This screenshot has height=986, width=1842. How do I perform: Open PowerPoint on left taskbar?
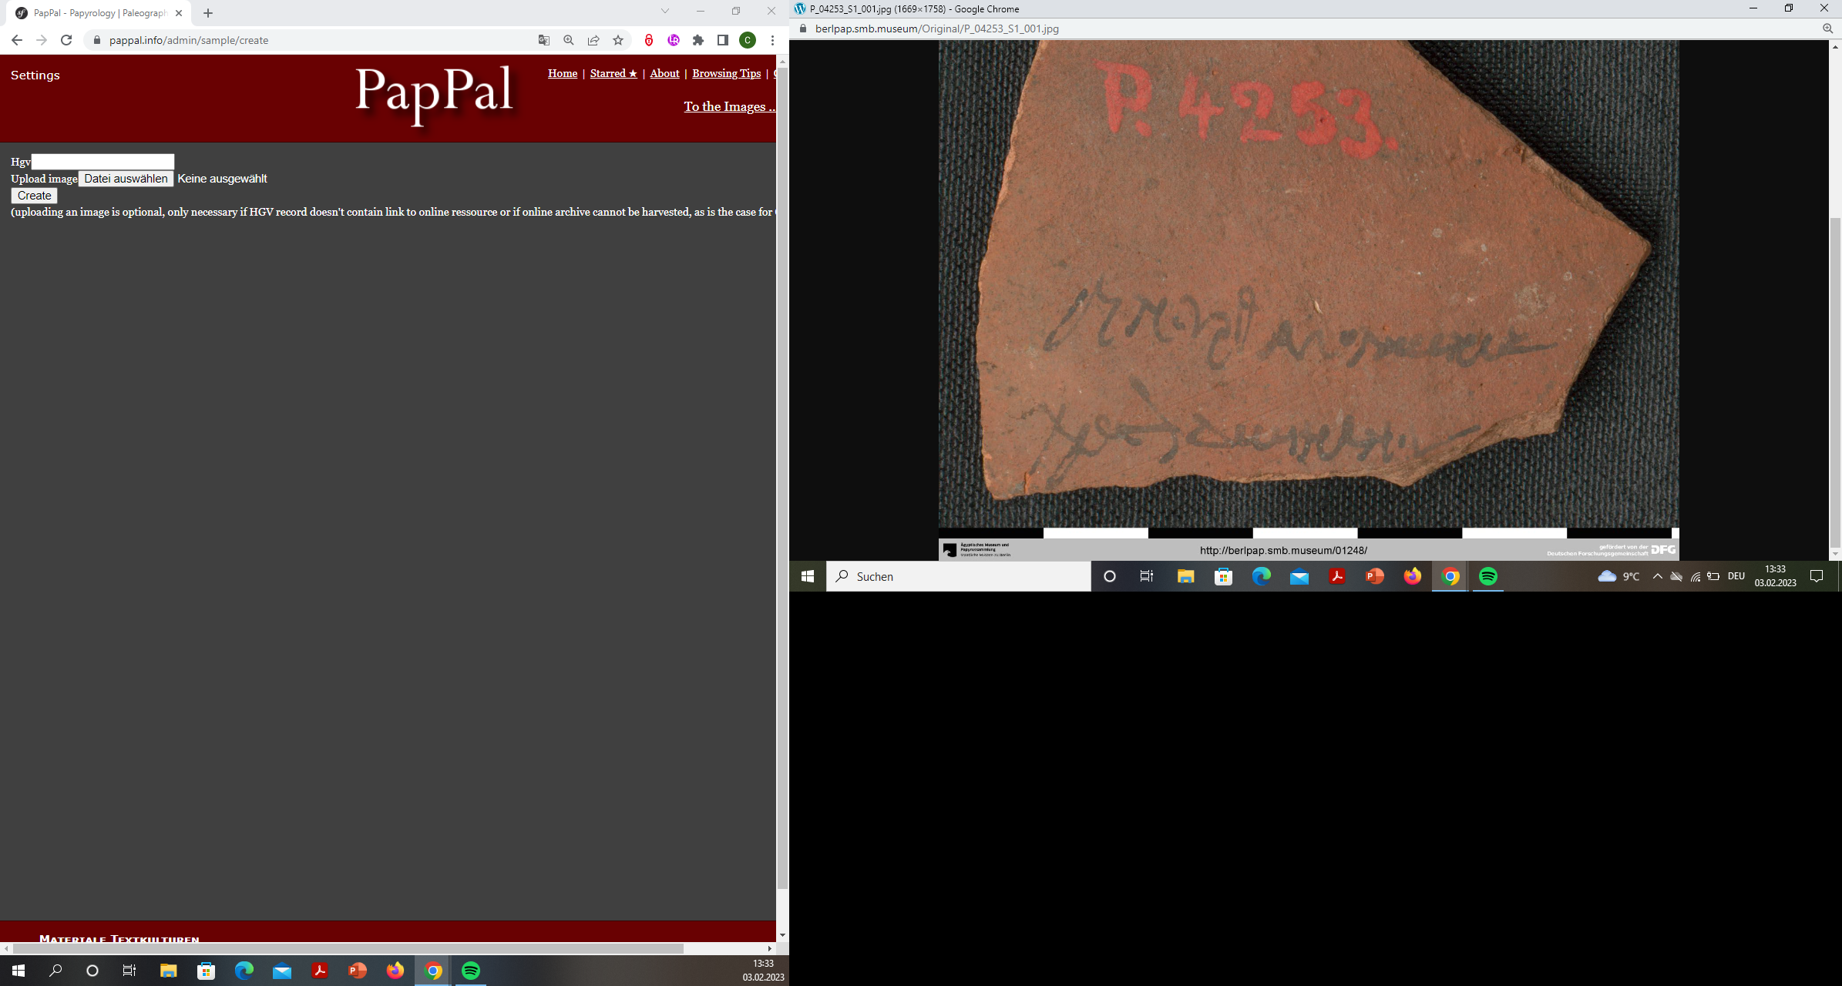[357, 971]
